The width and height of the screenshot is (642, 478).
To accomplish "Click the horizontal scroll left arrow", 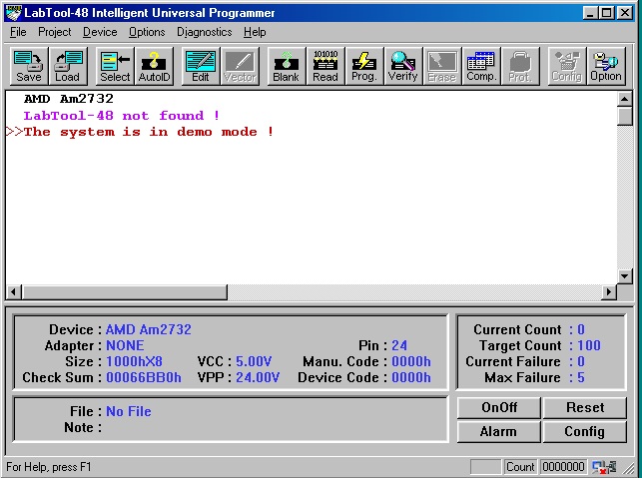I will click(14, 291).
